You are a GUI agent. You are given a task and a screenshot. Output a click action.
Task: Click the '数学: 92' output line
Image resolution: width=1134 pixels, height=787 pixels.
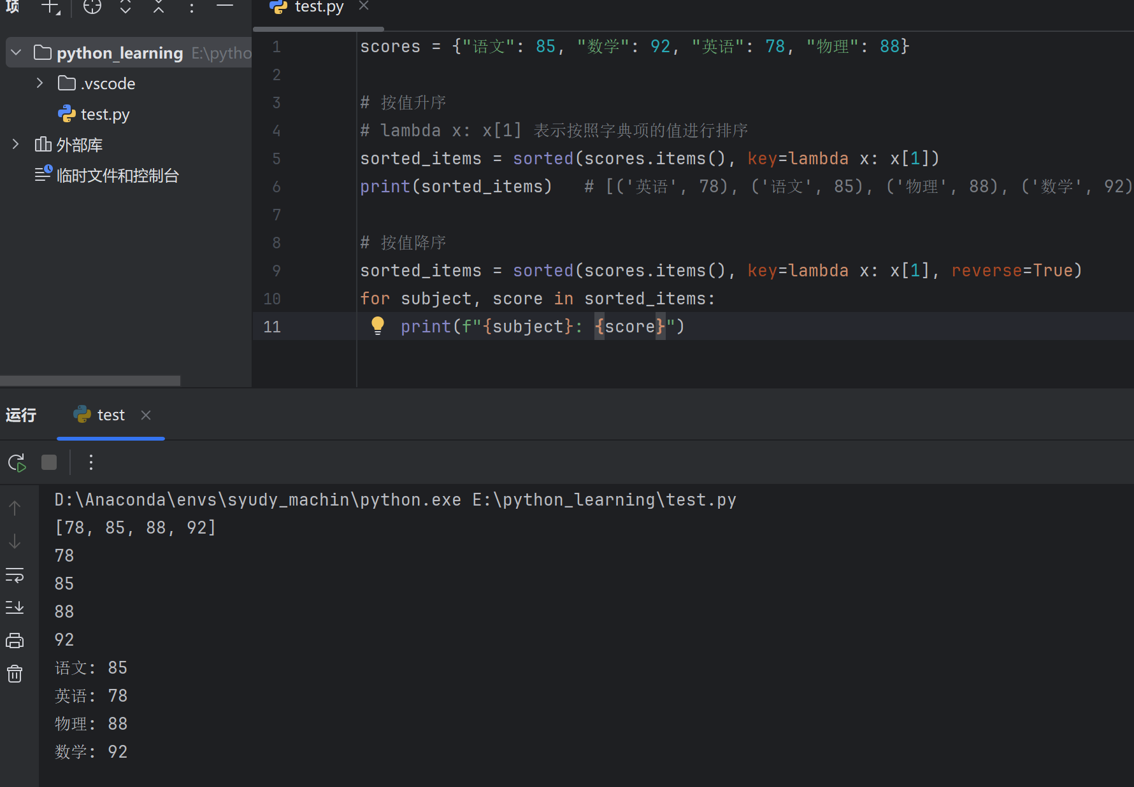click(91, 752)
